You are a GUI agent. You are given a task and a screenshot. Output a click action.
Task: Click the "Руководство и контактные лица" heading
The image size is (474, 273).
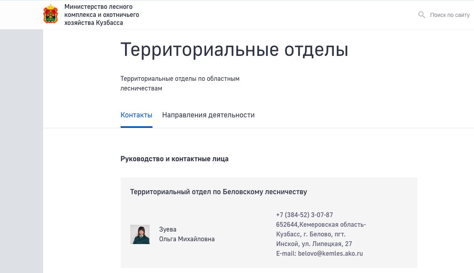(174, 159)
